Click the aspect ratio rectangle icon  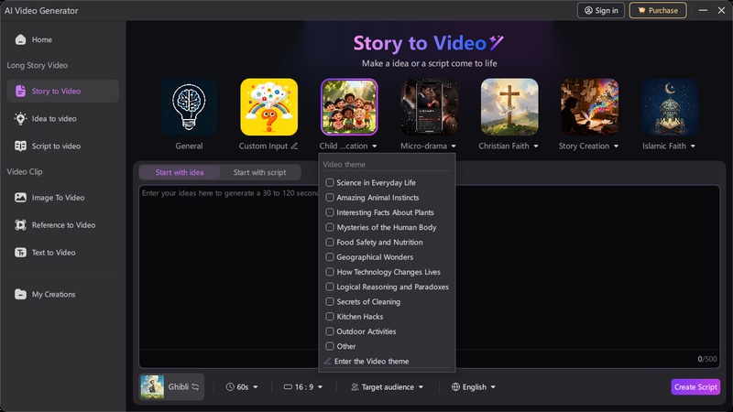point(288,386)
